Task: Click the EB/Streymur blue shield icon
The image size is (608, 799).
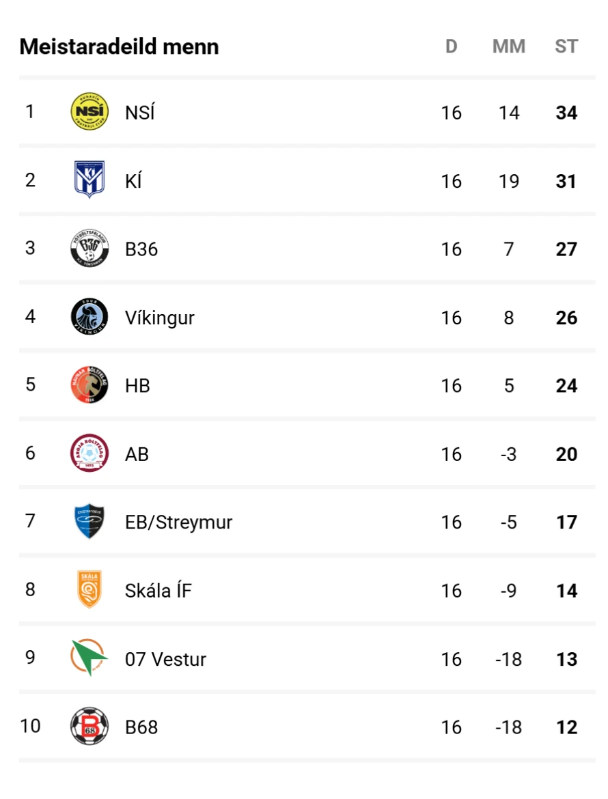Action: 89,521
